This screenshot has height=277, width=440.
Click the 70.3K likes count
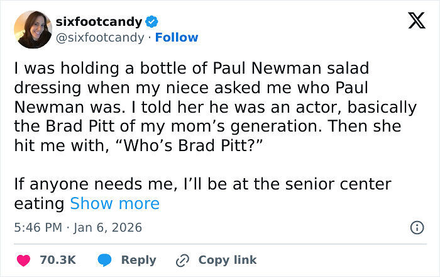tap(57, 259)
